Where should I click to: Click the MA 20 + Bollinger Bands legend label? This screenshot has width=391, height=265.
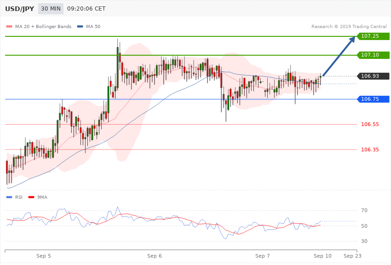[43, 26]
